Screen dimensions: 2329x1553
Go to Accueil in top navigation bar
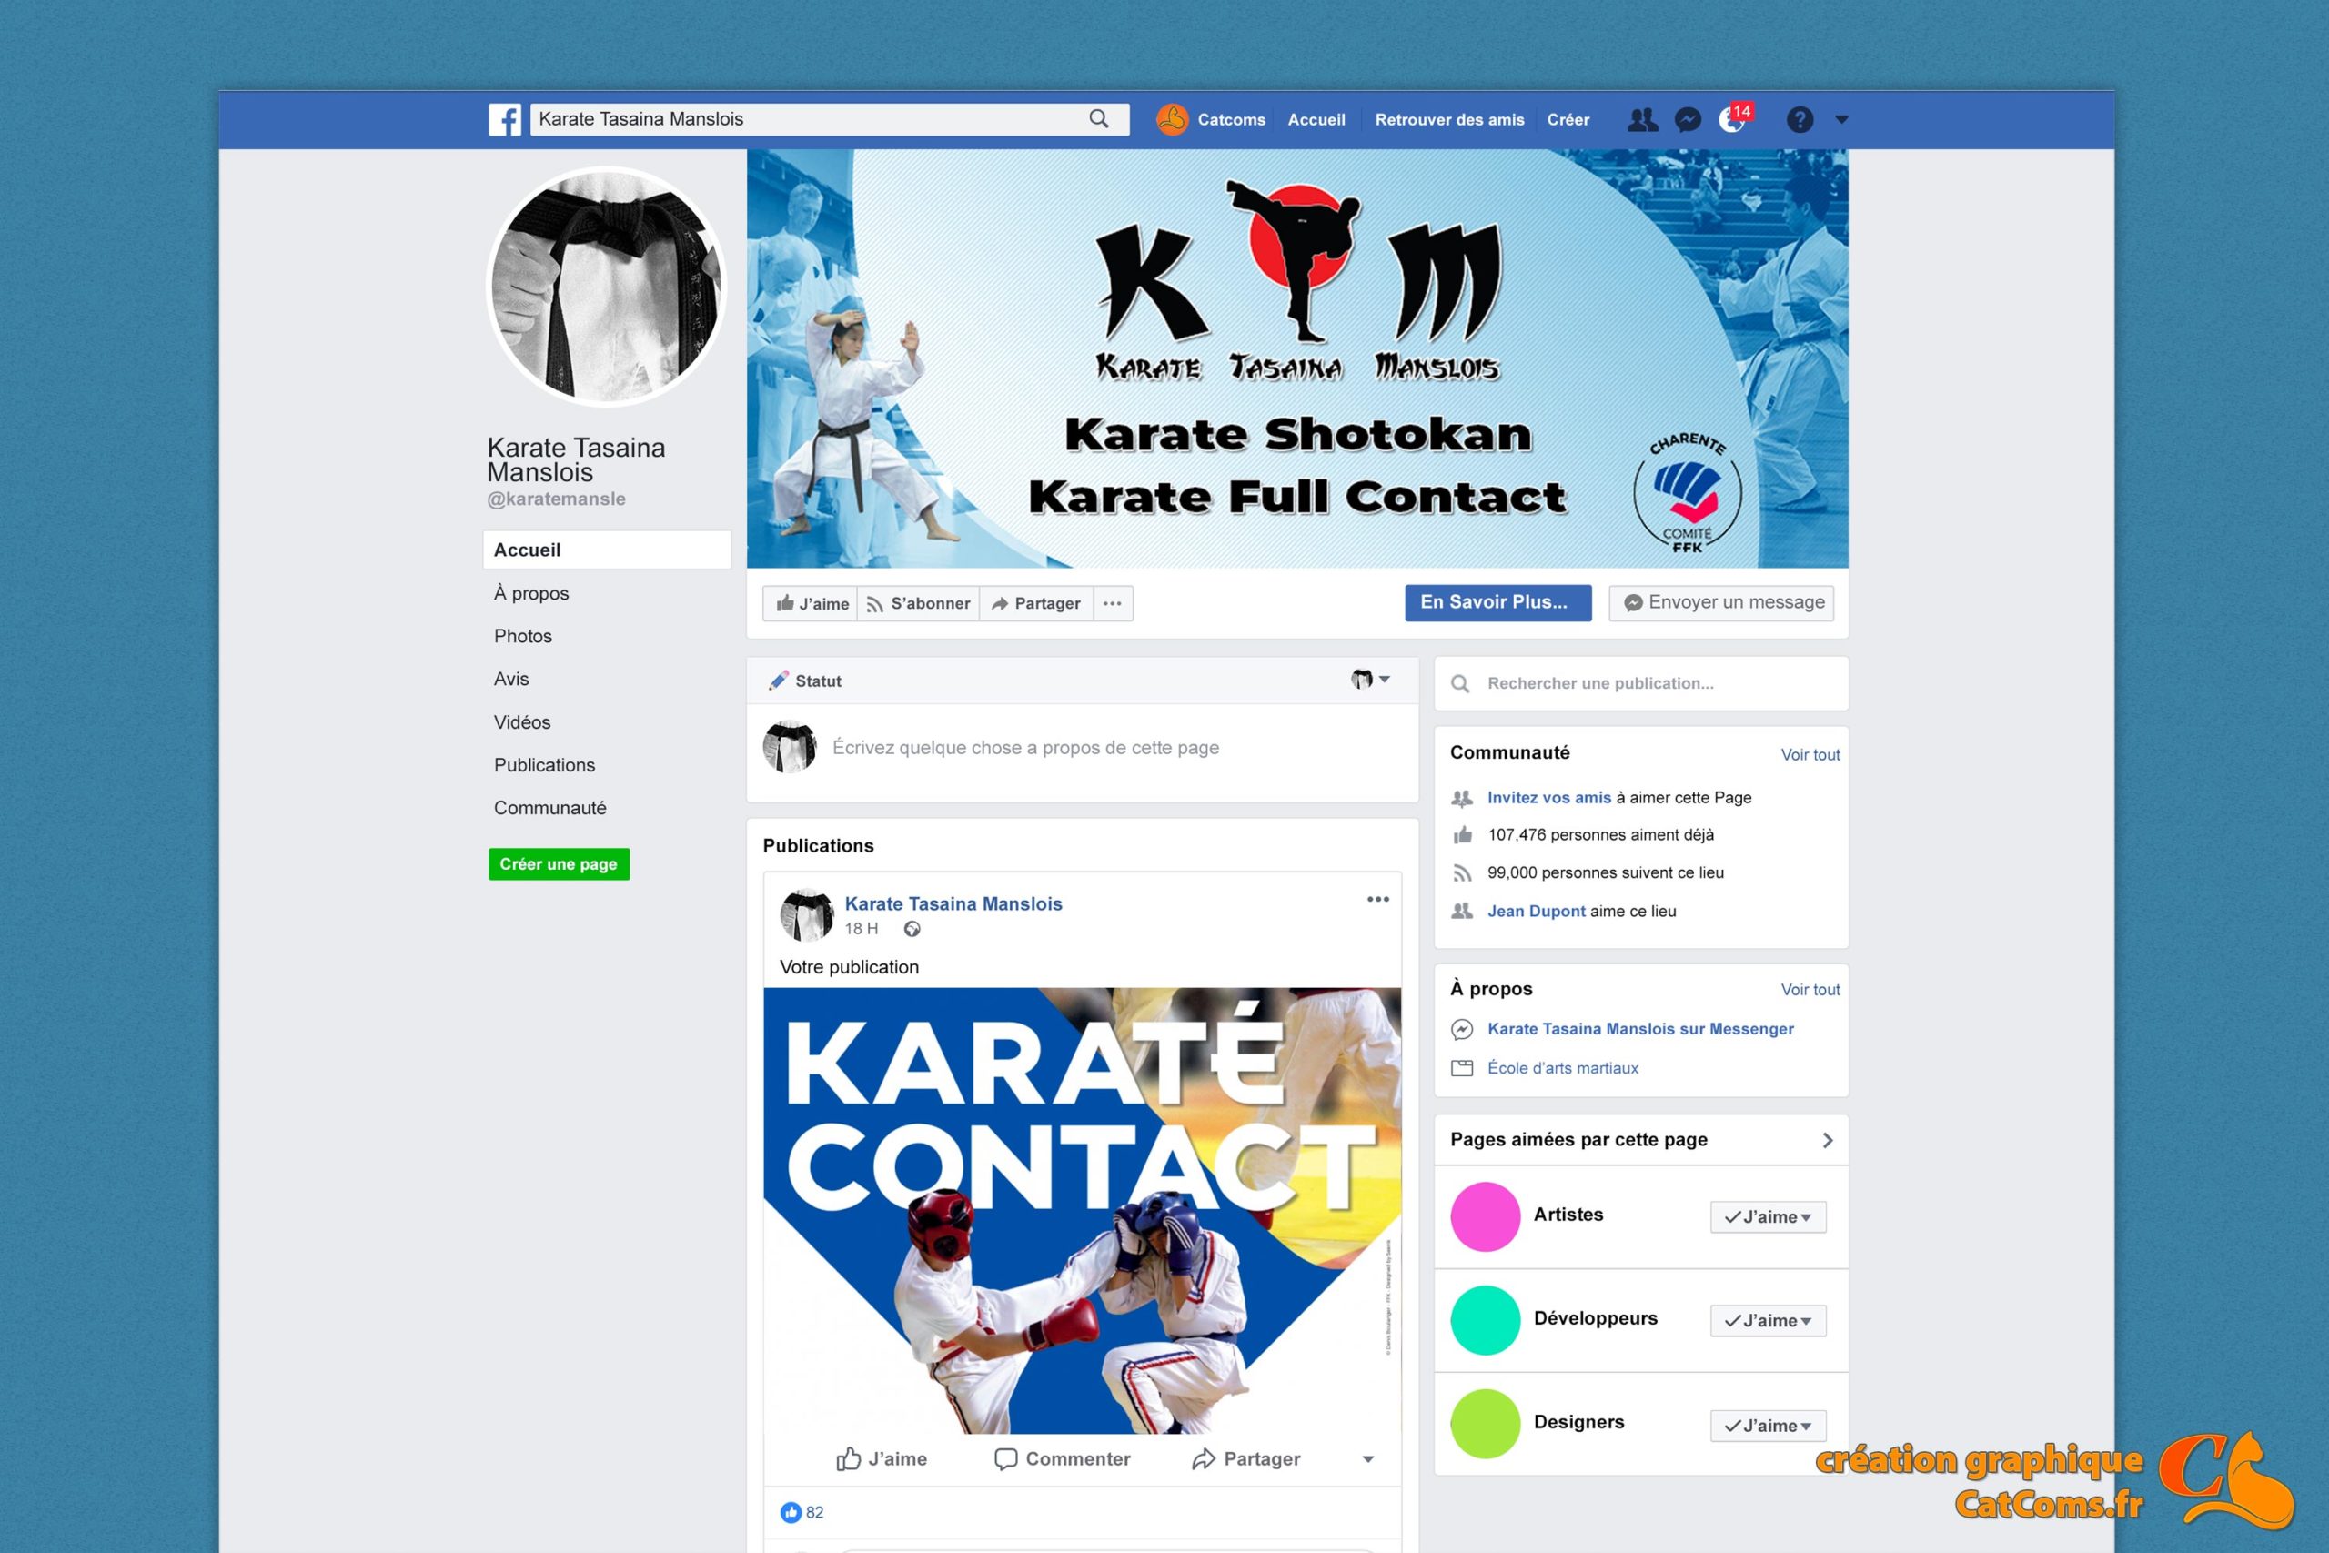tap(1316, 120)
